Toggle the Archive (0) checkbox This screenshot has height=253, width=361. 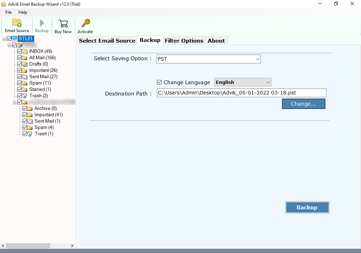[x=25, y=108]
